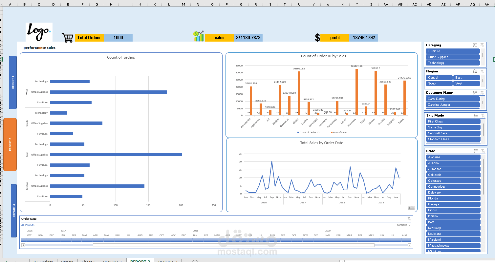Switch to the REPORT 3 sheet tab
Image resolution: width=495 pixels, height=262 pixels.
pyautogui.click(x=167, y=261)
